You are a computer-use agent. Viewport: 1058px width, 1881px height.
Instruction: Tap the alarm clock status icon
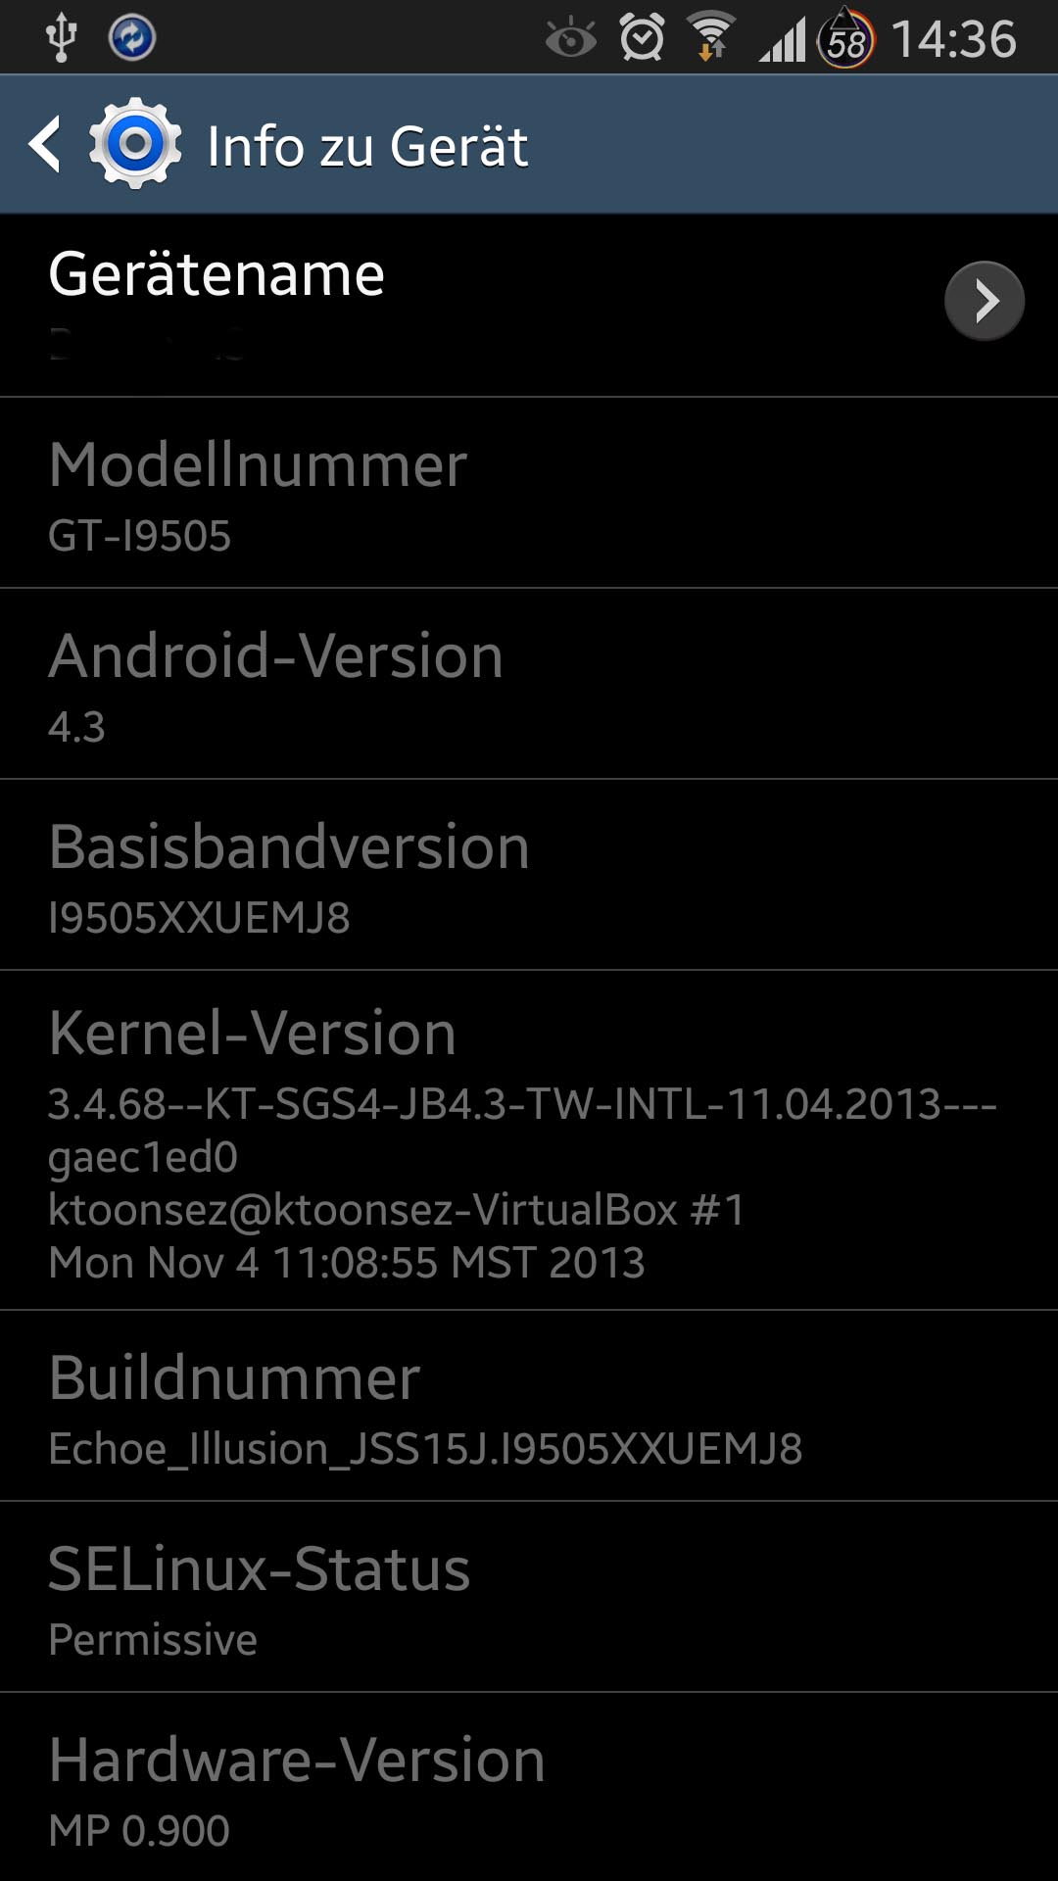coord(643,38)
